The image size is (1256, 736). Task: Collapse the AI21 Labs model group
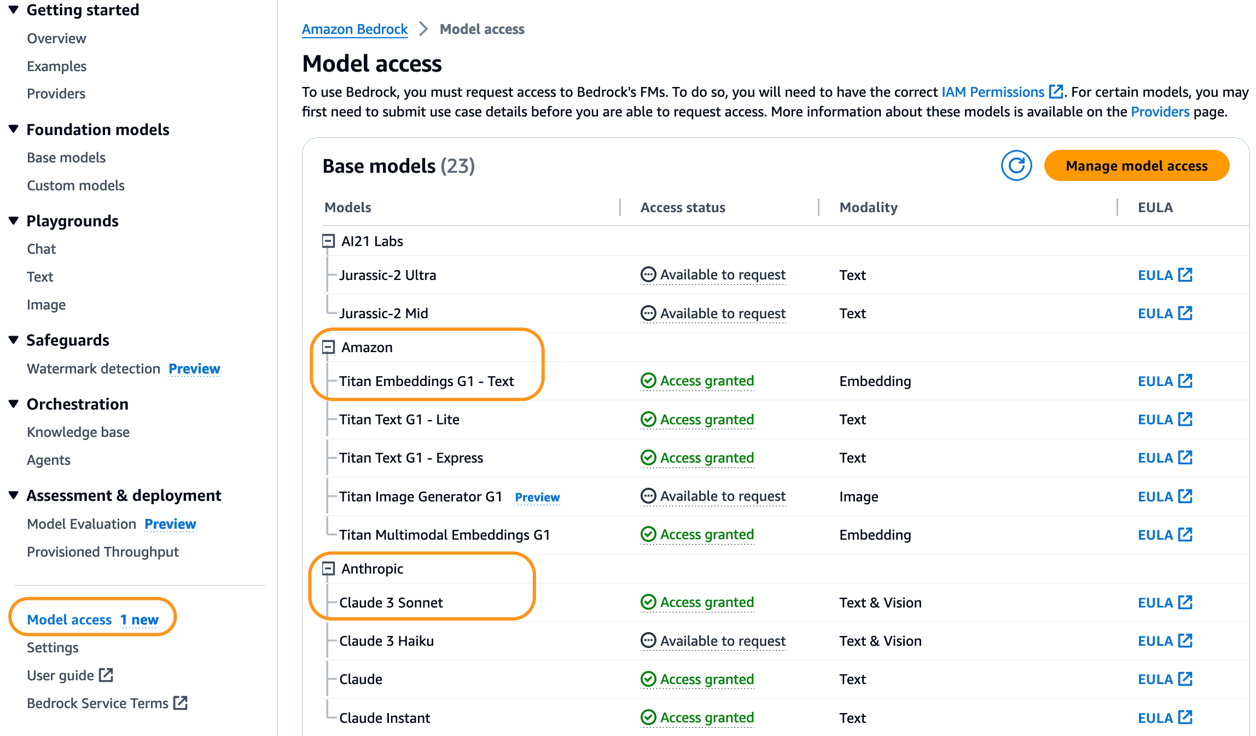pyautogui.click(x=328, y=241)
